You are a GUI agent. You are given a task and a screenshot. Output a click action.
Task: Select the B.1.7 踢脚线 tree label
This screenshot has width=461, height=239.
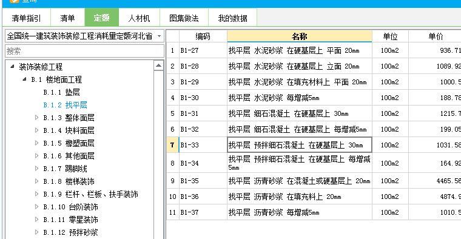coord(65,169)
